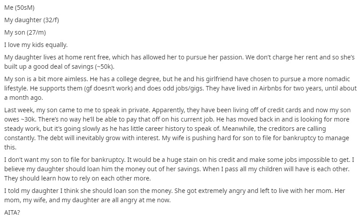361x220 pixels.
Task: Click the 'My daughter (32/f)' line
Action: click(31, 20)
